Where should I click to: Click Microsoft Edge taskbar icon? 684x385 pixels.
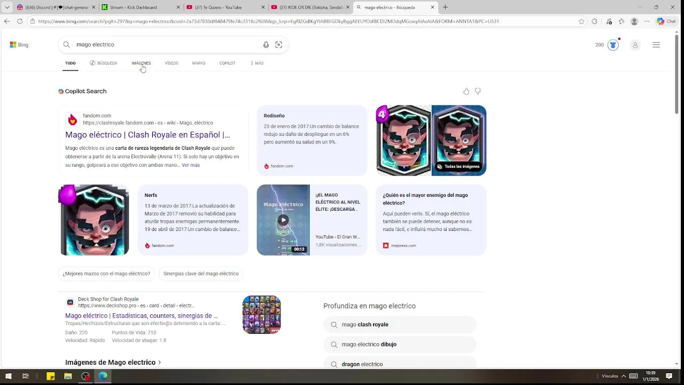point(103,376)
